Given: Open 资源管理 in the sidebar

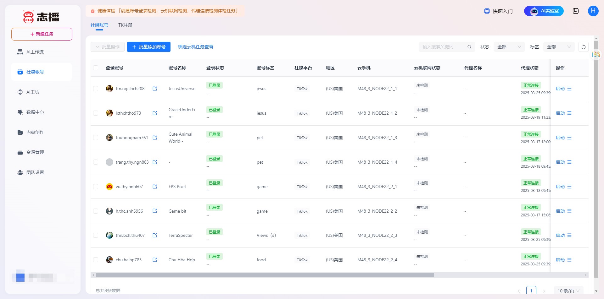Looking at the screenshot, I should (x=35, y=152).
